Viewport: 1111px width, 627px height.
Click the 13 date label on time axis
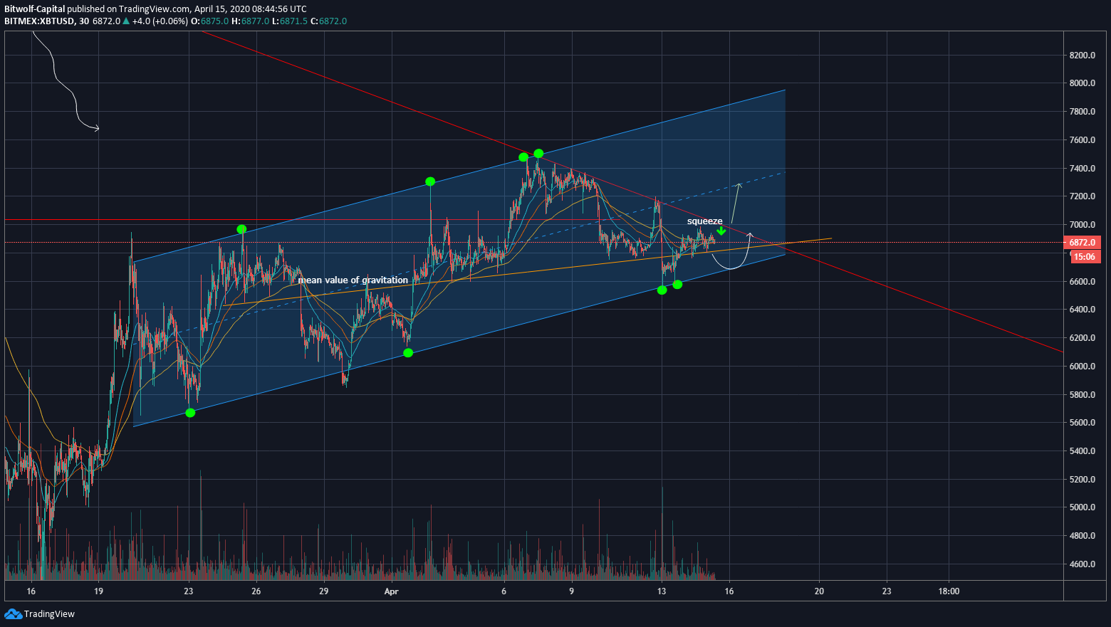pos(662,591)
